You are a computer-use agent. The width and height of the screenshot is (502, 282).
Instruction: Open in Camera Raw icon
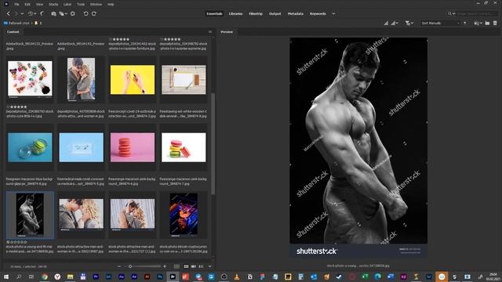coord(73,14)
